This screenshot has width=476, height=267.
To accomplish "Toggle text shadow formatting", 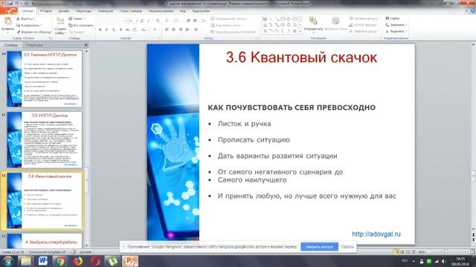I will [120, 30].
